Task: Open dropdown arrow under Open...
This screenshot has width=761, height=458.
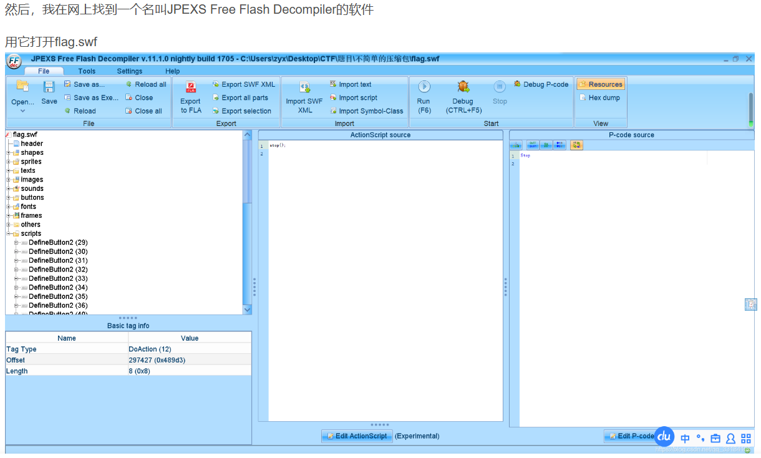Action: click(22, 111)
